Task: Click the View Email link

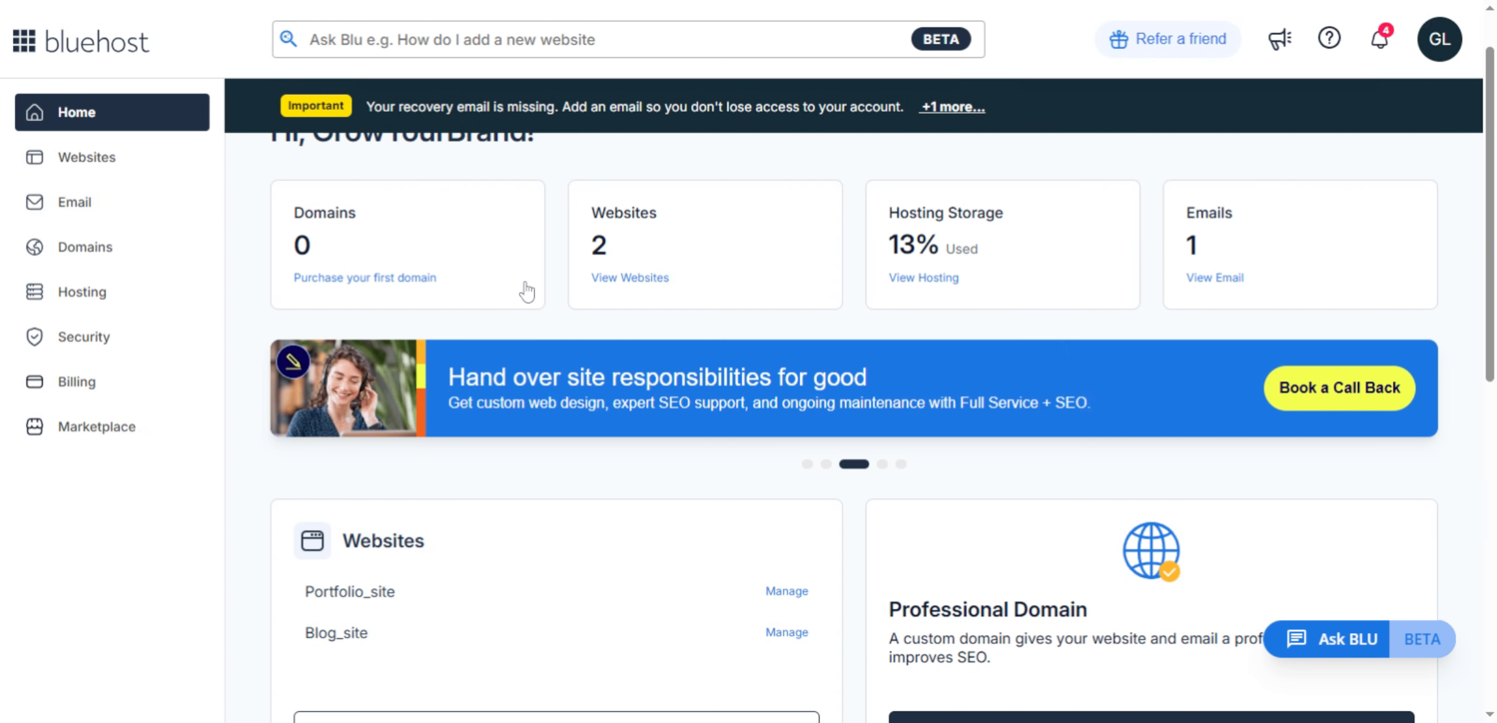Action: point(1214,278)
